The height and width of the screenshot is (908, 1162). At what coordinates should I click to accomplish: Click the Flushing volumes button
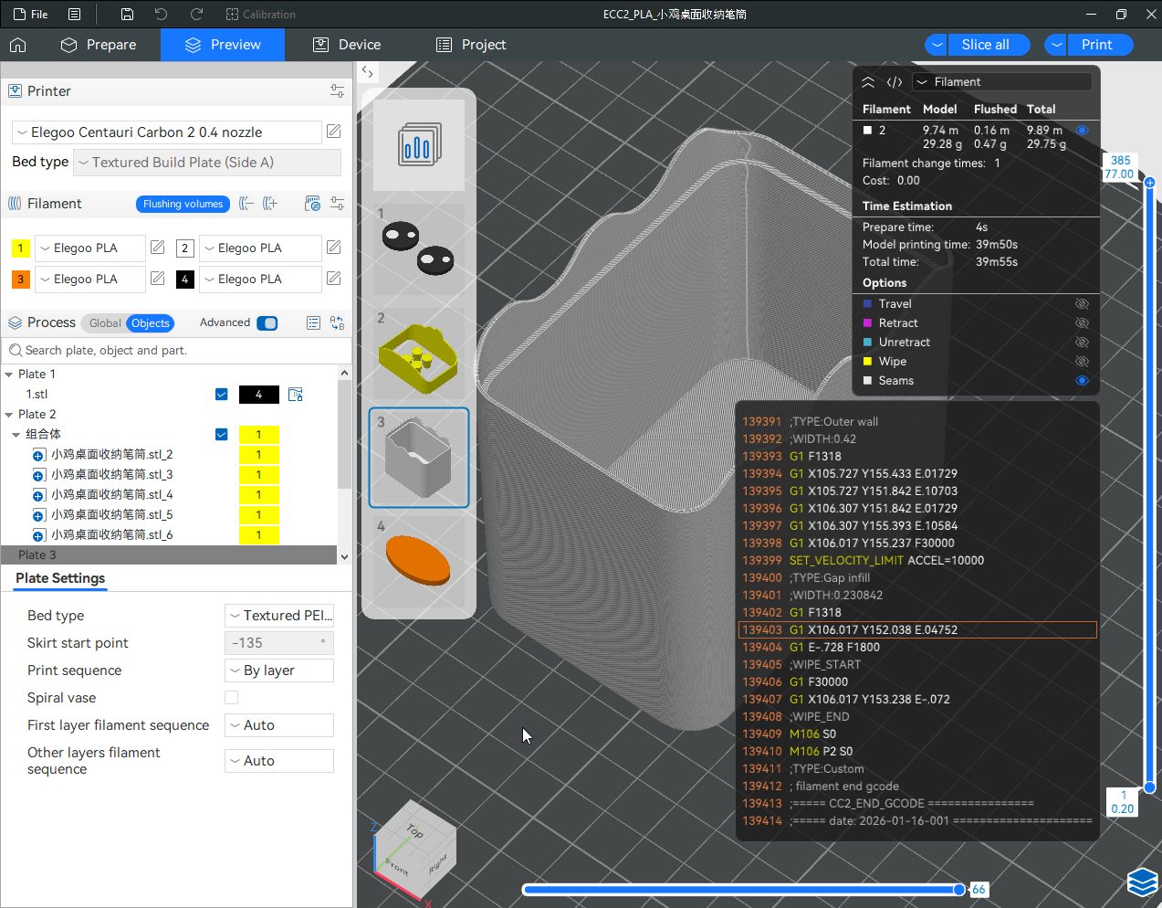tap(183, 204)
